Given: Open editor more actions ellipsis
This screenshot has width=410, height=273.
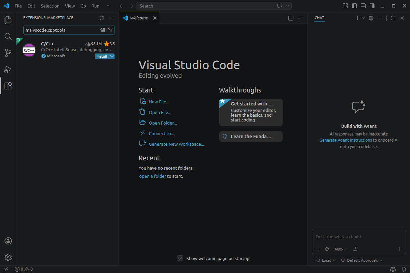Looking at the screenshot, I should point(300,18).
